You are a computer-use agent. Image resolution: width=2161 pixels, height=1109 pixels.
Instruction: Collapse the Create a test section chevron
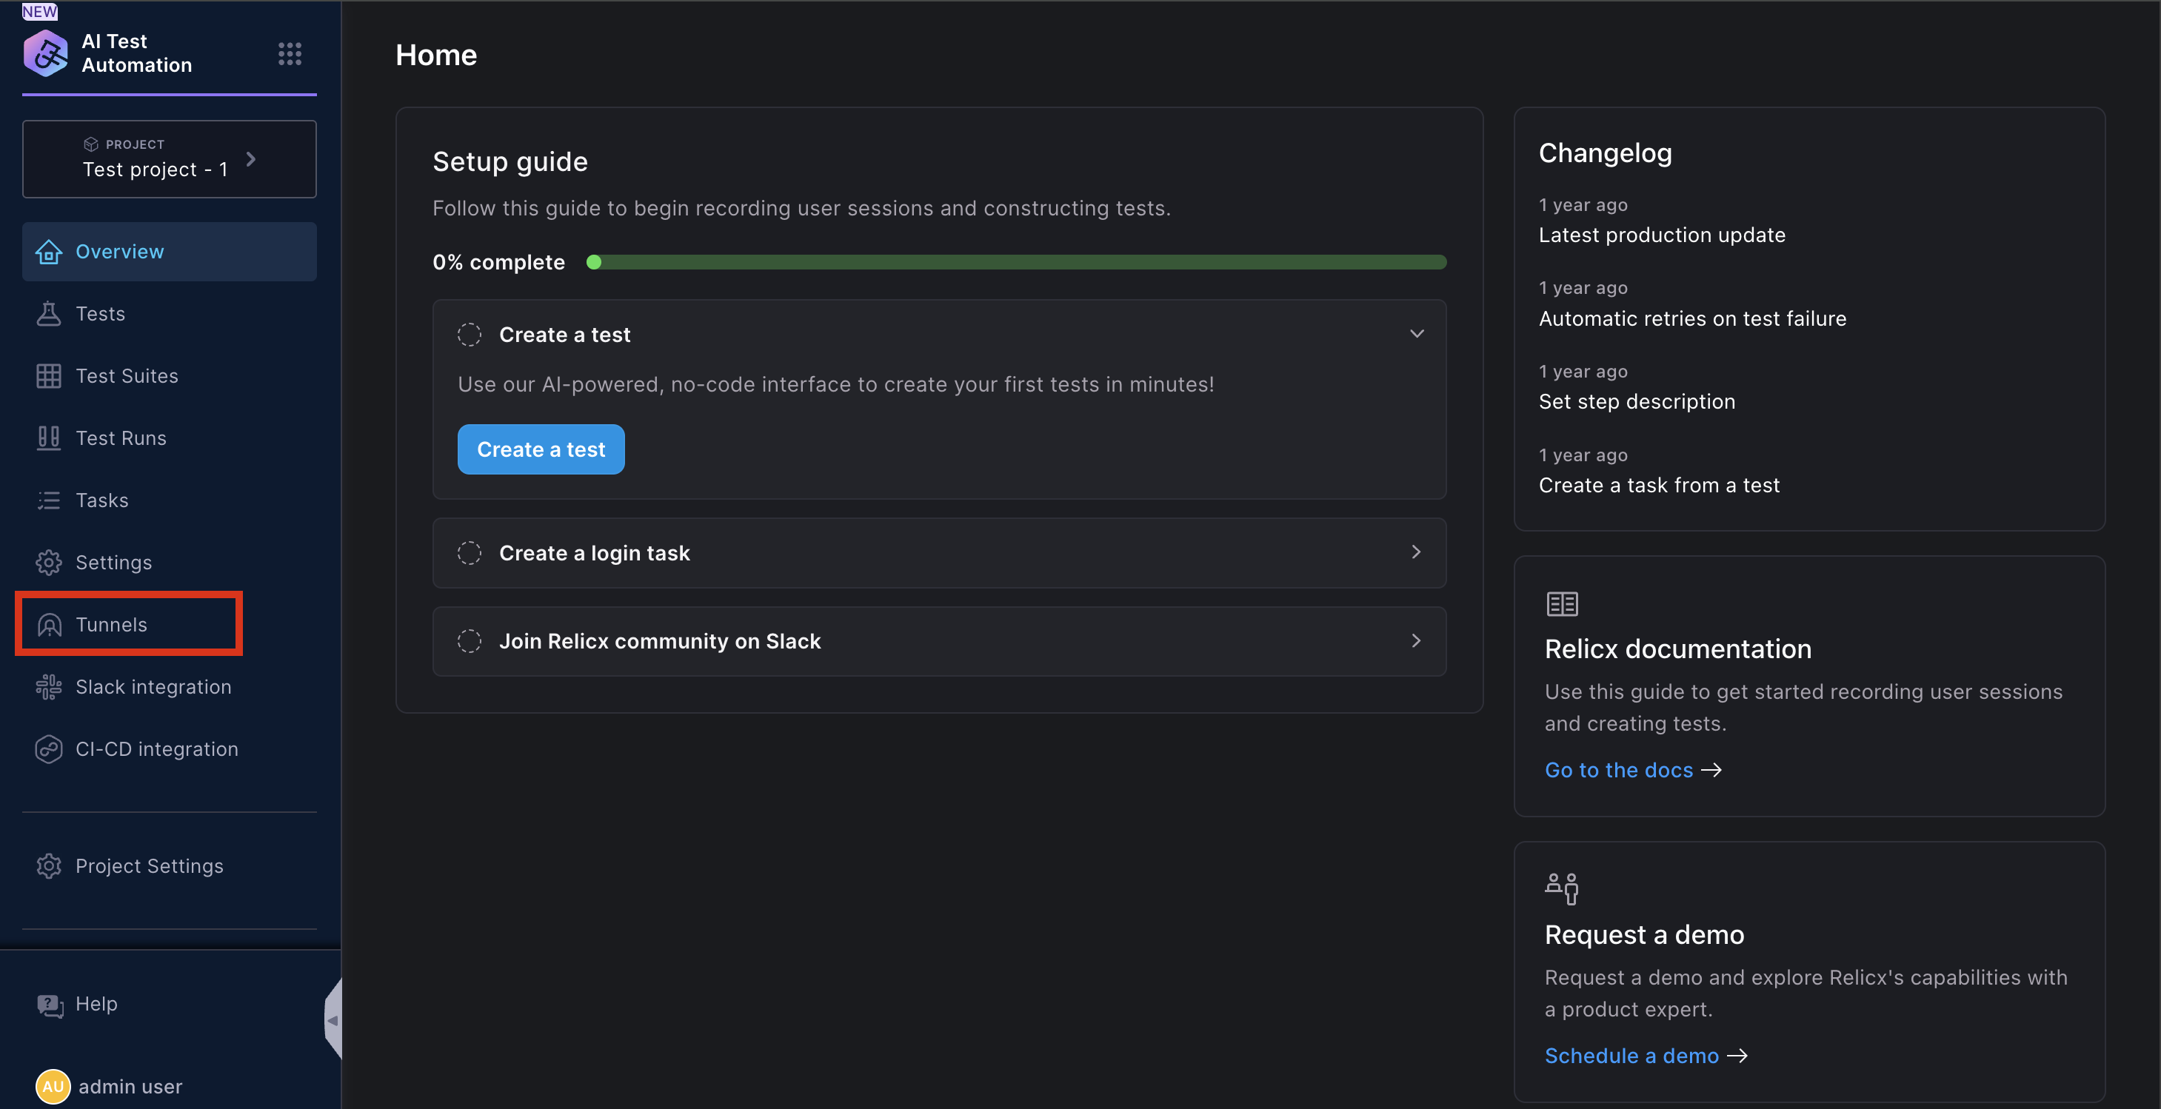[x=1416, y=334]
